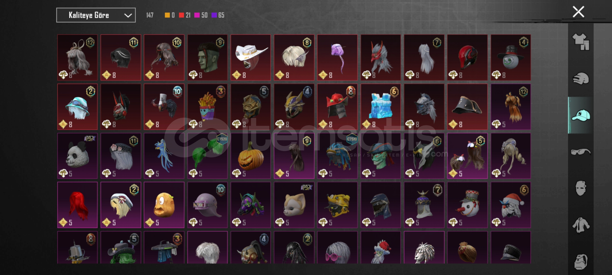Filter by the red quality swatch showing 21

pyautogui.click(x=182, y=15)
